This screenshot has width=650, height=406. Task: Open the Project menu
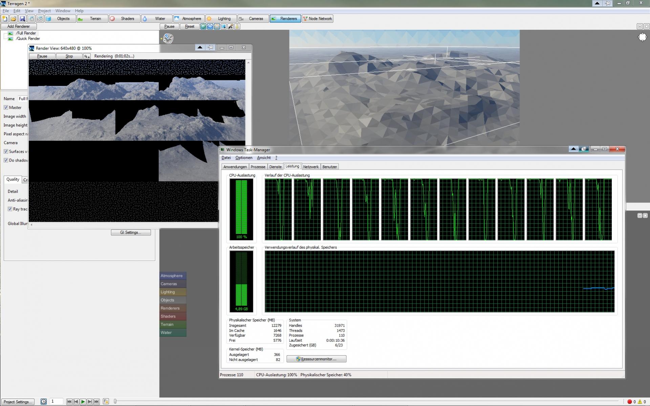point(44,11)
